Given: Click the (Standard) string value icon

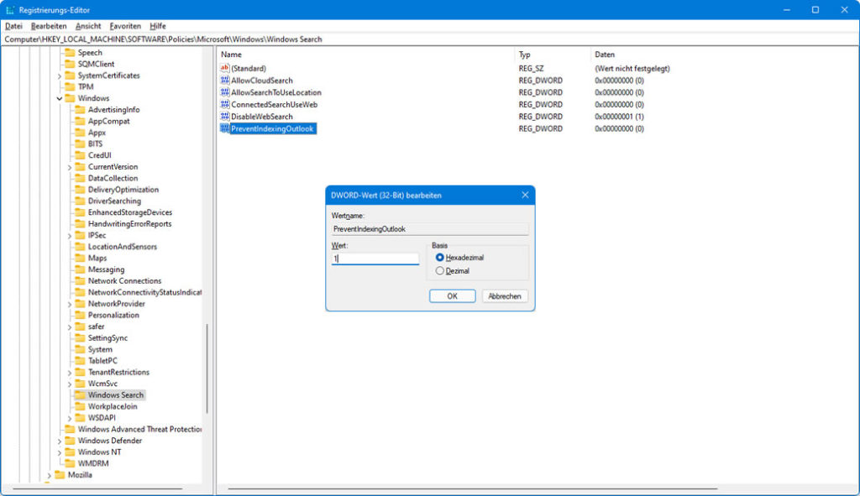Looking at the screenshot, I should [x=224, y=68].
